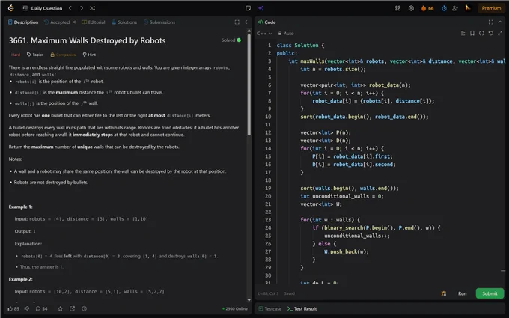The width and height of the screenshot is (509, 318).
Task: Add problem to favorites star icon
Action: click(60, 308)
